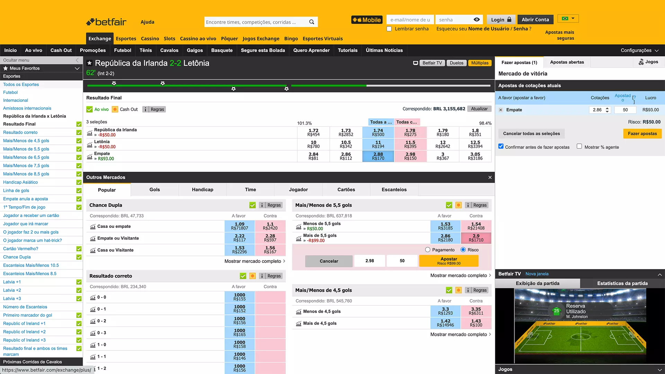Viewport: 665px width, 374px height.
Task: Select the Jogador tab in Outros Mercados
Action: 298,189
